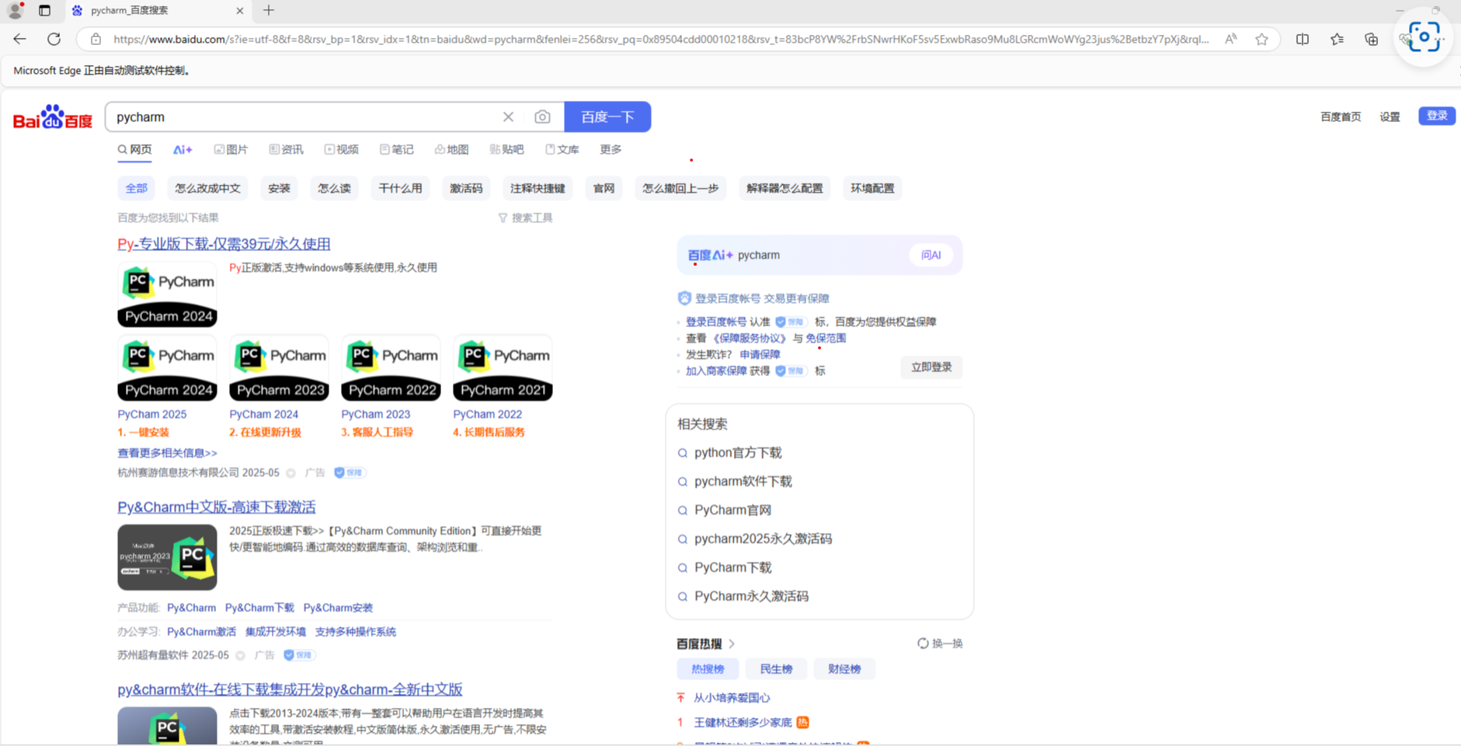Open the Edge profile icon
Image resolution: width=1461 pixels, height=746 pixels.
(x=15, y=10)
